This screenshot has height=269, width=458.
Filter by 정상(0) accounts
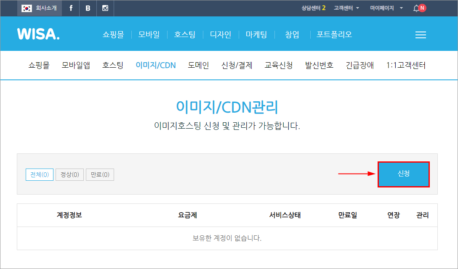pos(69,174)
